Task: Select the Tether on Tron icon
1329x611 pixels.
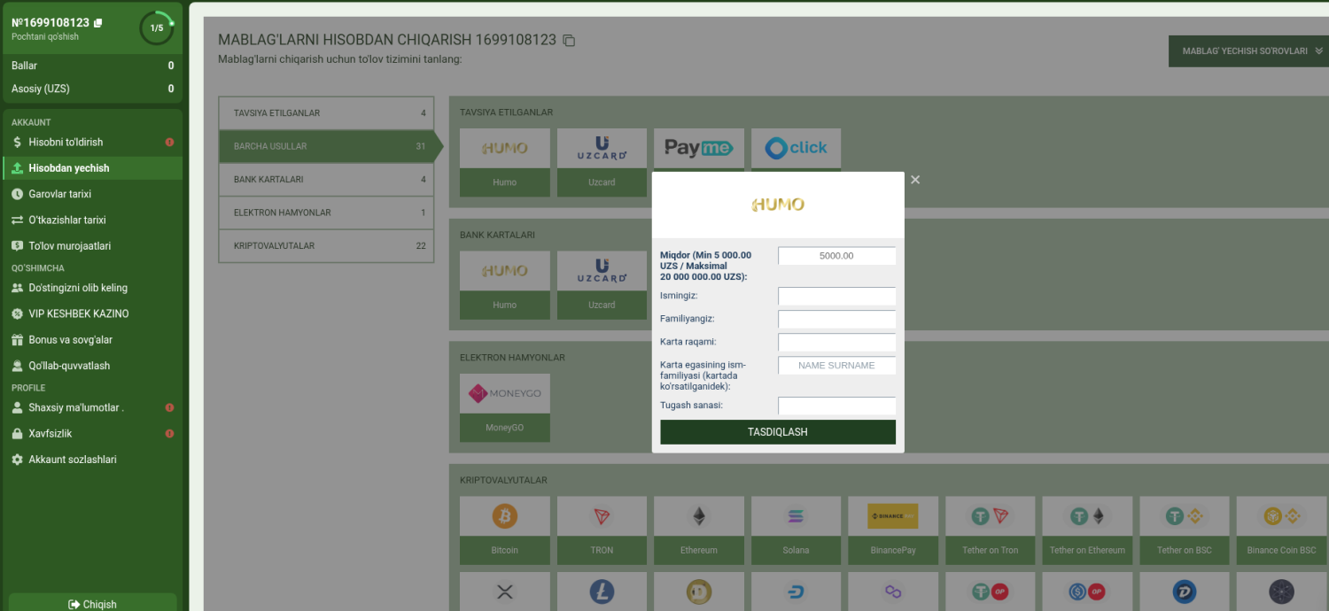Action: pos(991,516)
